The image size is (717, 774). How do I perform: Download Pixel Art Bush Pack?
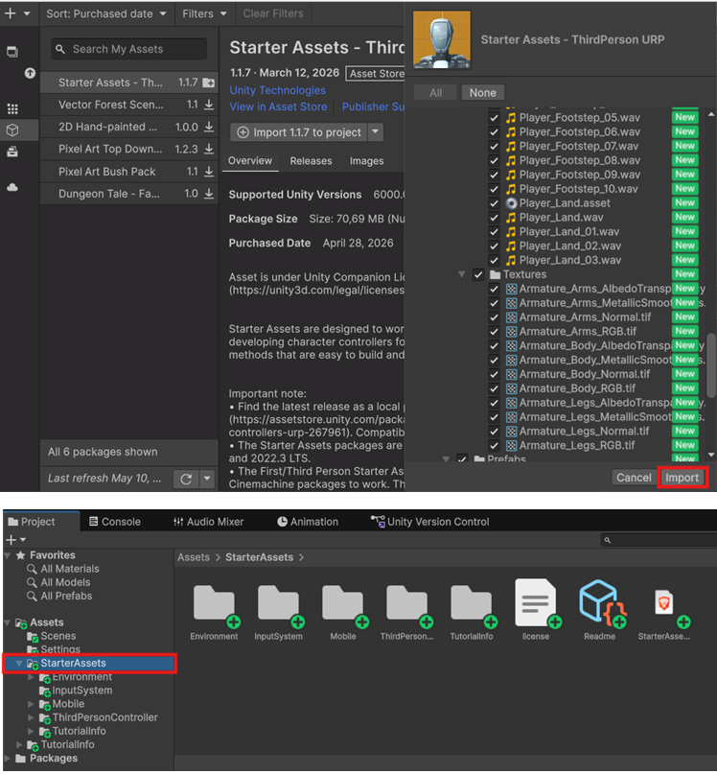tap(209, 172)
